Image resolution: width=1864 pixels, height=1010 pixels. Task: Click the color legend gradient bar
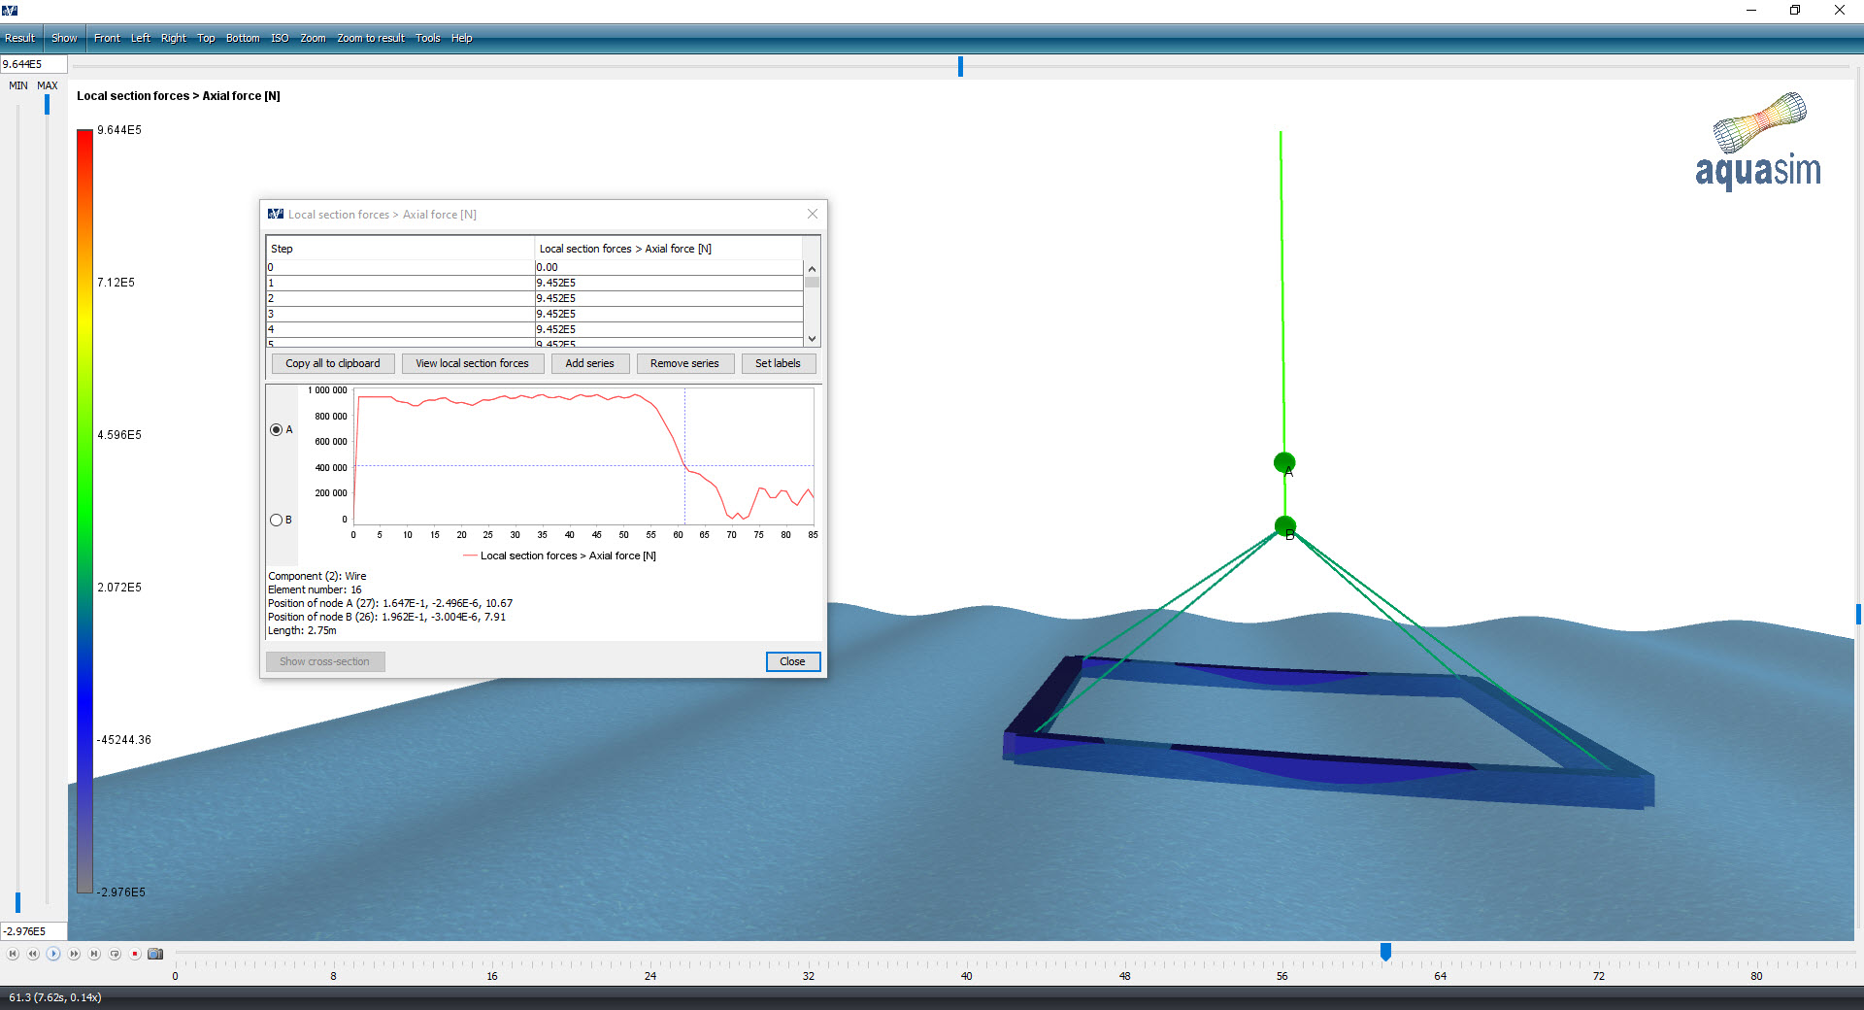click(85, 511)
